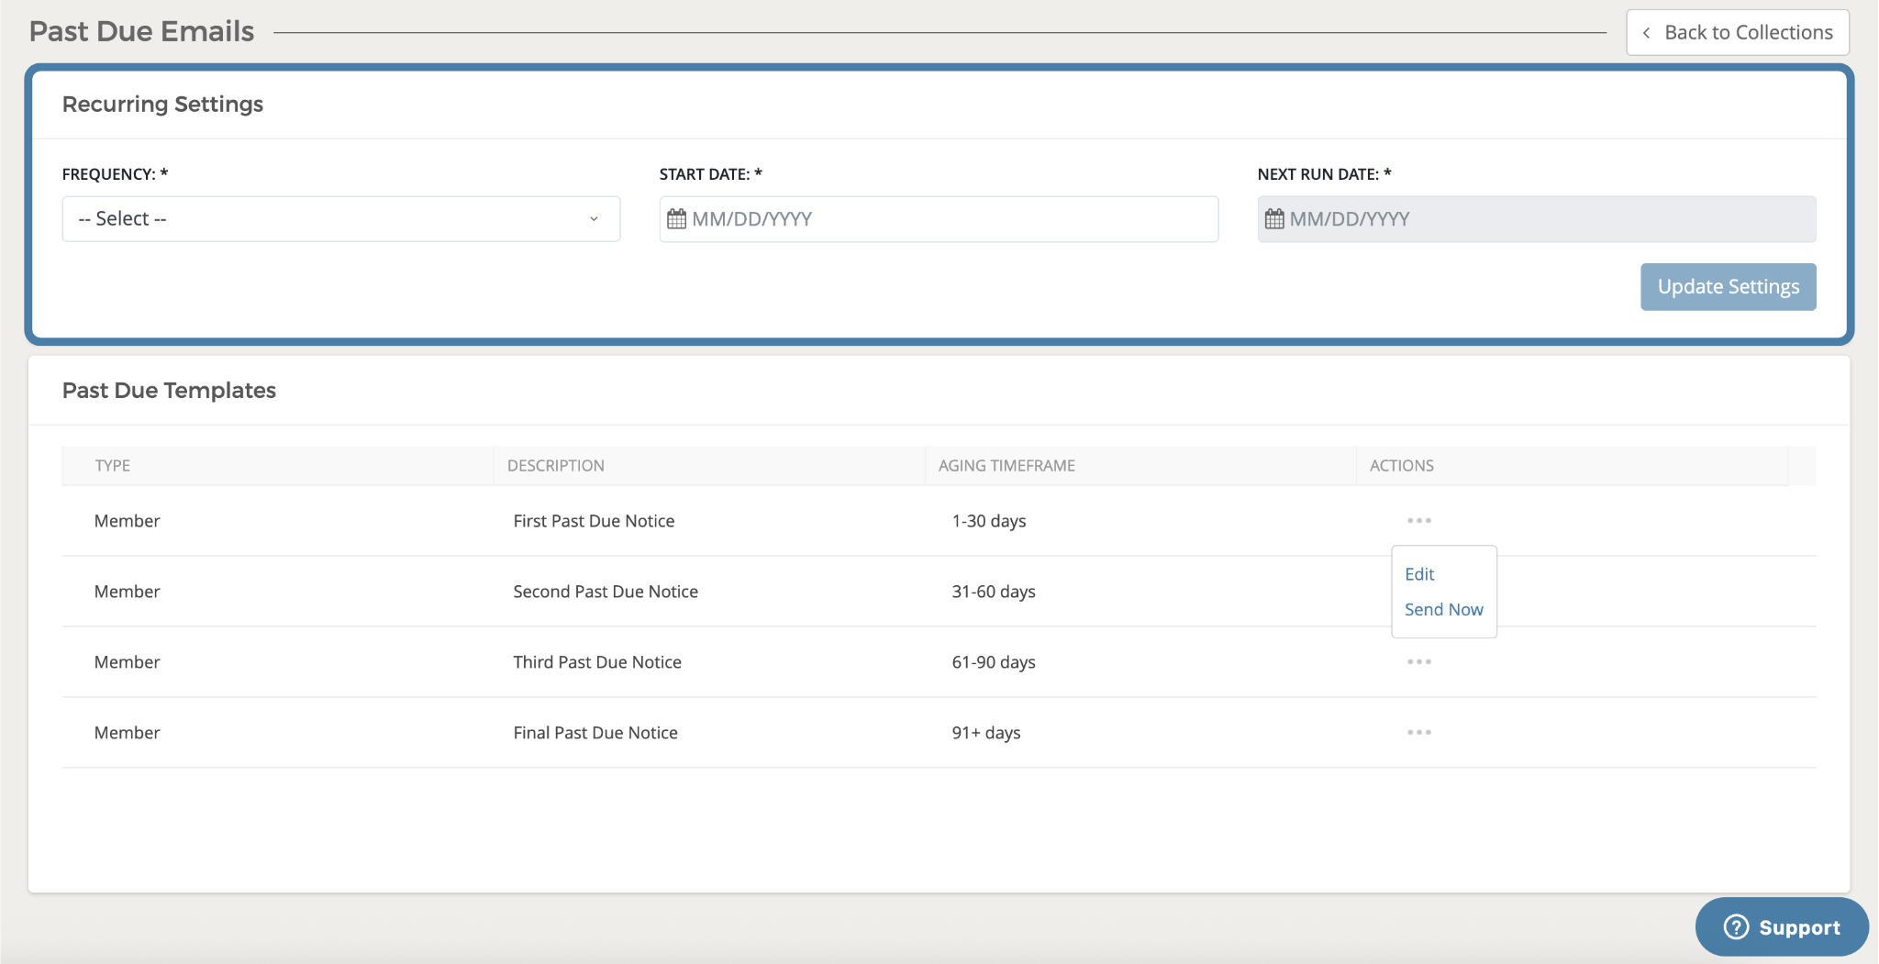Click the Aging Timeframe column header
Viewport: 1879px width, 964px height.
pyautogui.click(x=1006, y=466)
